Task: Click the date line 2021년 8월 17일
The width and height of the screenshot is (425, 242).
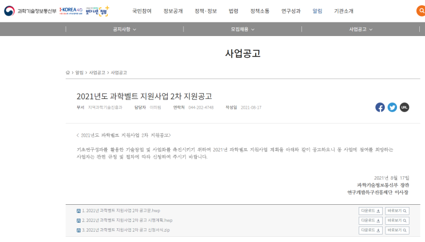Action: point(392,178)
